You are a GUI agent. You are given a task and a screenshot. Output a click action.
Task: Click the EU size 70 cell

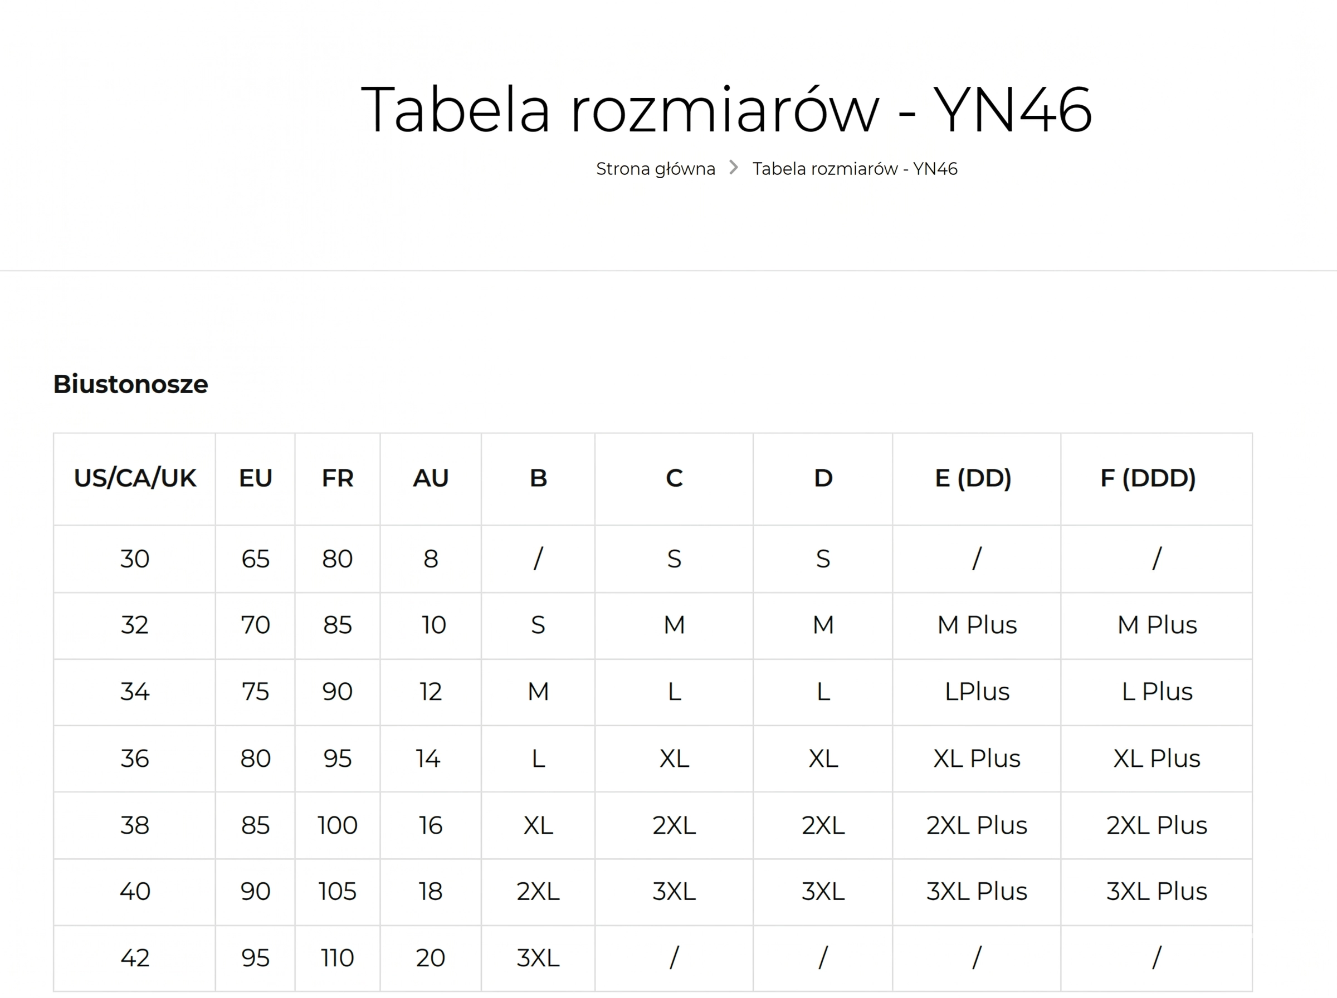[x=256, y=625]
